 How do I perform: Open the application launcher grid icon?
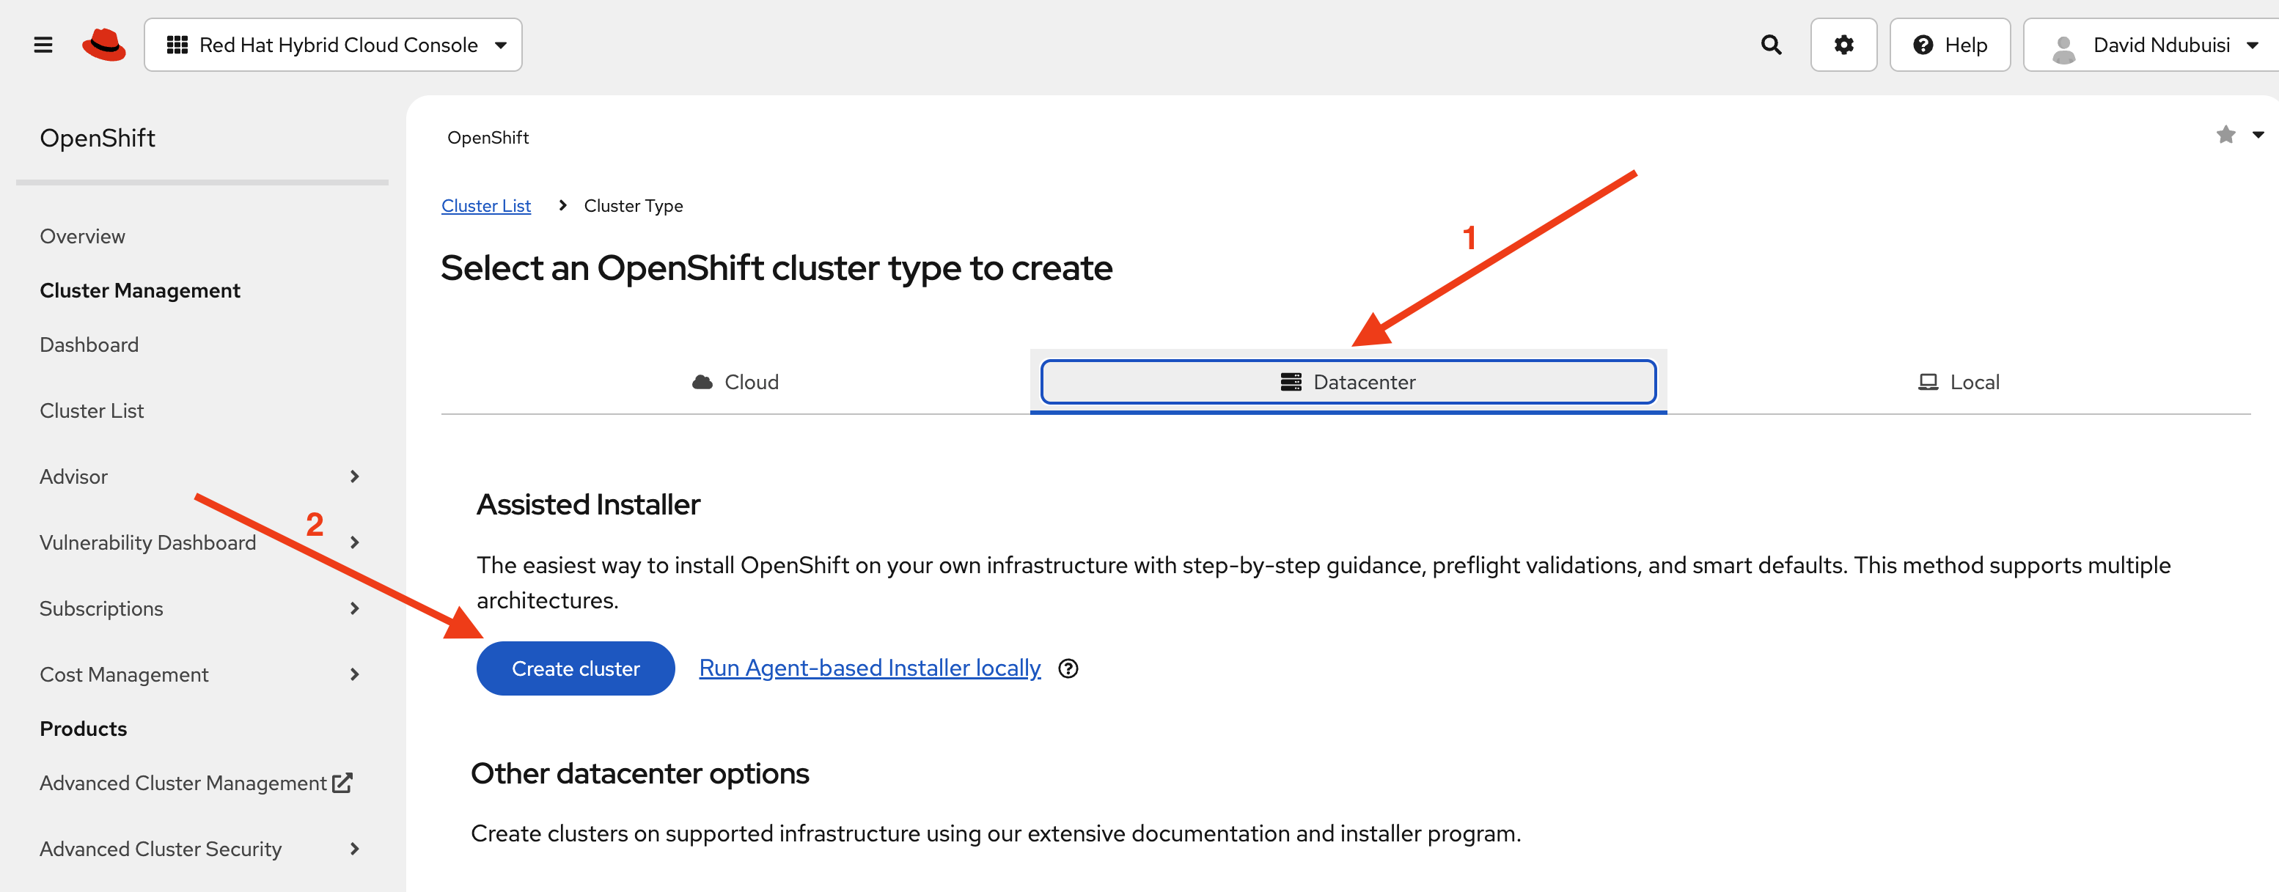(177, 44)
